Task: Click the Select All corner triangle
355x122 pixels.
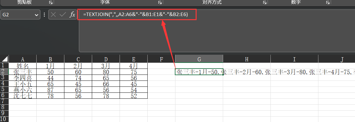Action: tap(4, 59)
